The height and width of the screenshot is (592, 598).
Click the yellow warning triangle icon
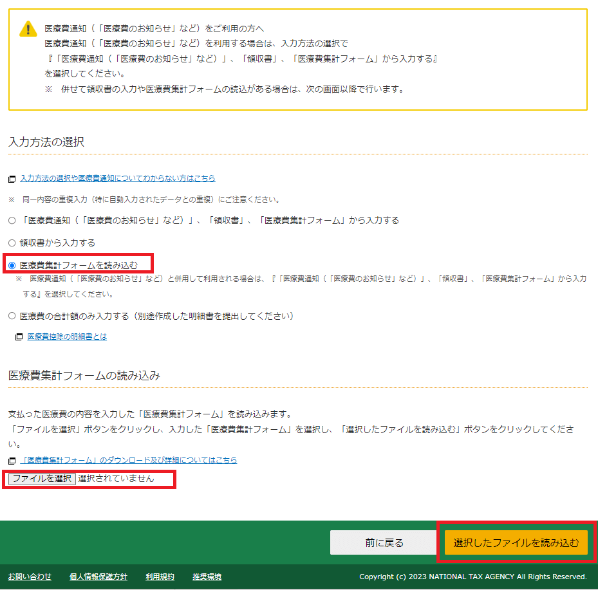(x=28, y=29)
